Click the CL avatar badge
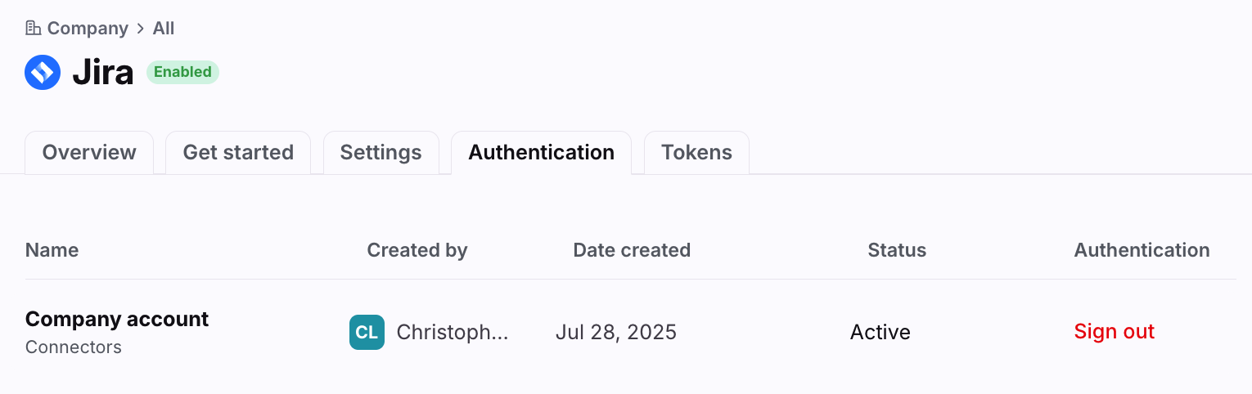 (367, 332)
